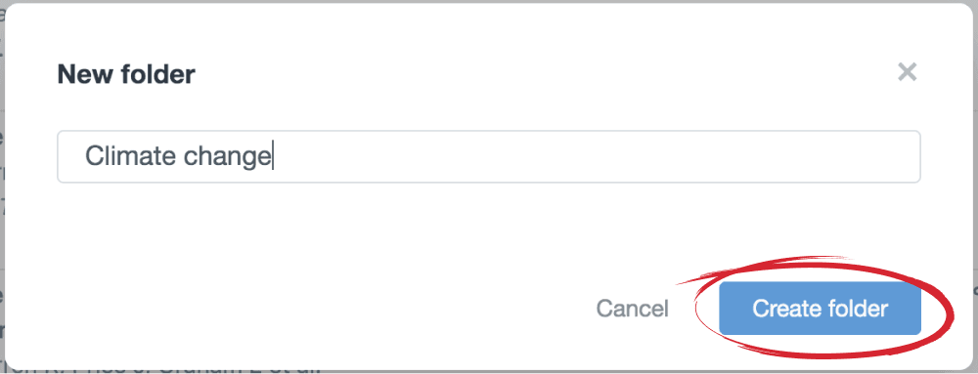Click the word 'change' in the name field
Image resolution: width=978 pixels, height=374 pixels.
(226, 157)
